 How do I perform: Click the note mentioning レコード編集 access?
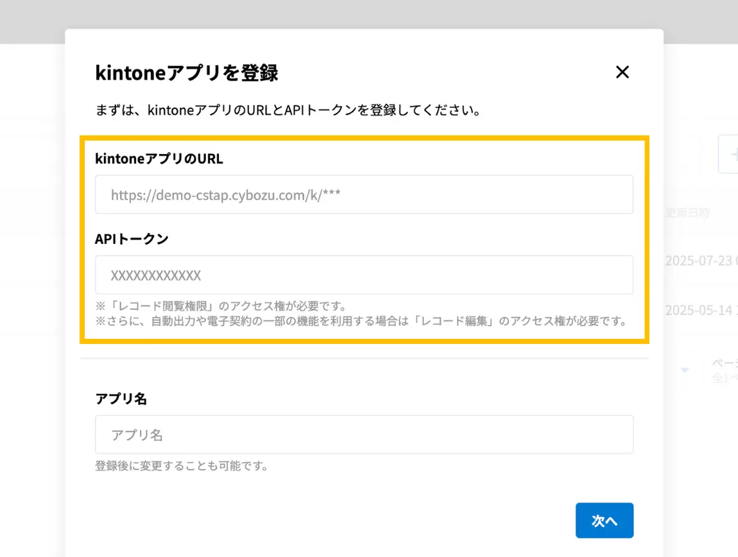coord(361,321)
